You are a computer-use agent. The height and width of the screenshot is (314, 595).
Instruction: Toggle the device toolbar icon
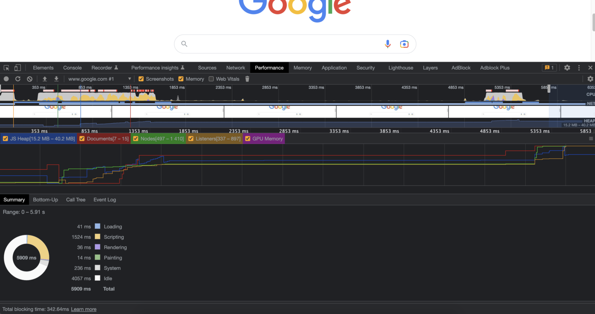pyautogui.click(x=17, y=68)
